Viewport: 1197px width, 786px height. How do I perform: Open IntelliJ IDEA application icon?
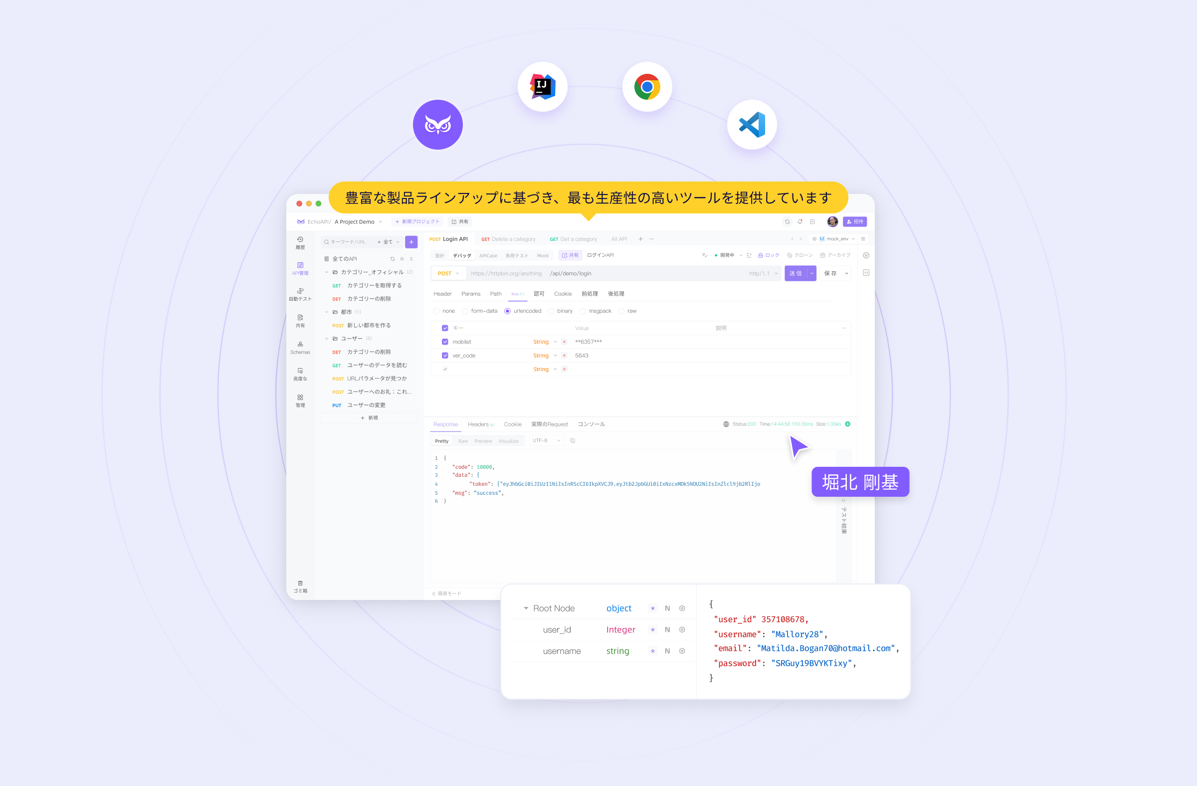(542, 87)
